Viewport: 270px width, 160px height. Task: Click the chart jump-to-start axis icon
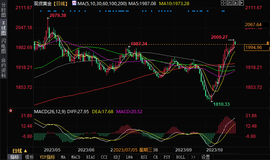point(229,3)
